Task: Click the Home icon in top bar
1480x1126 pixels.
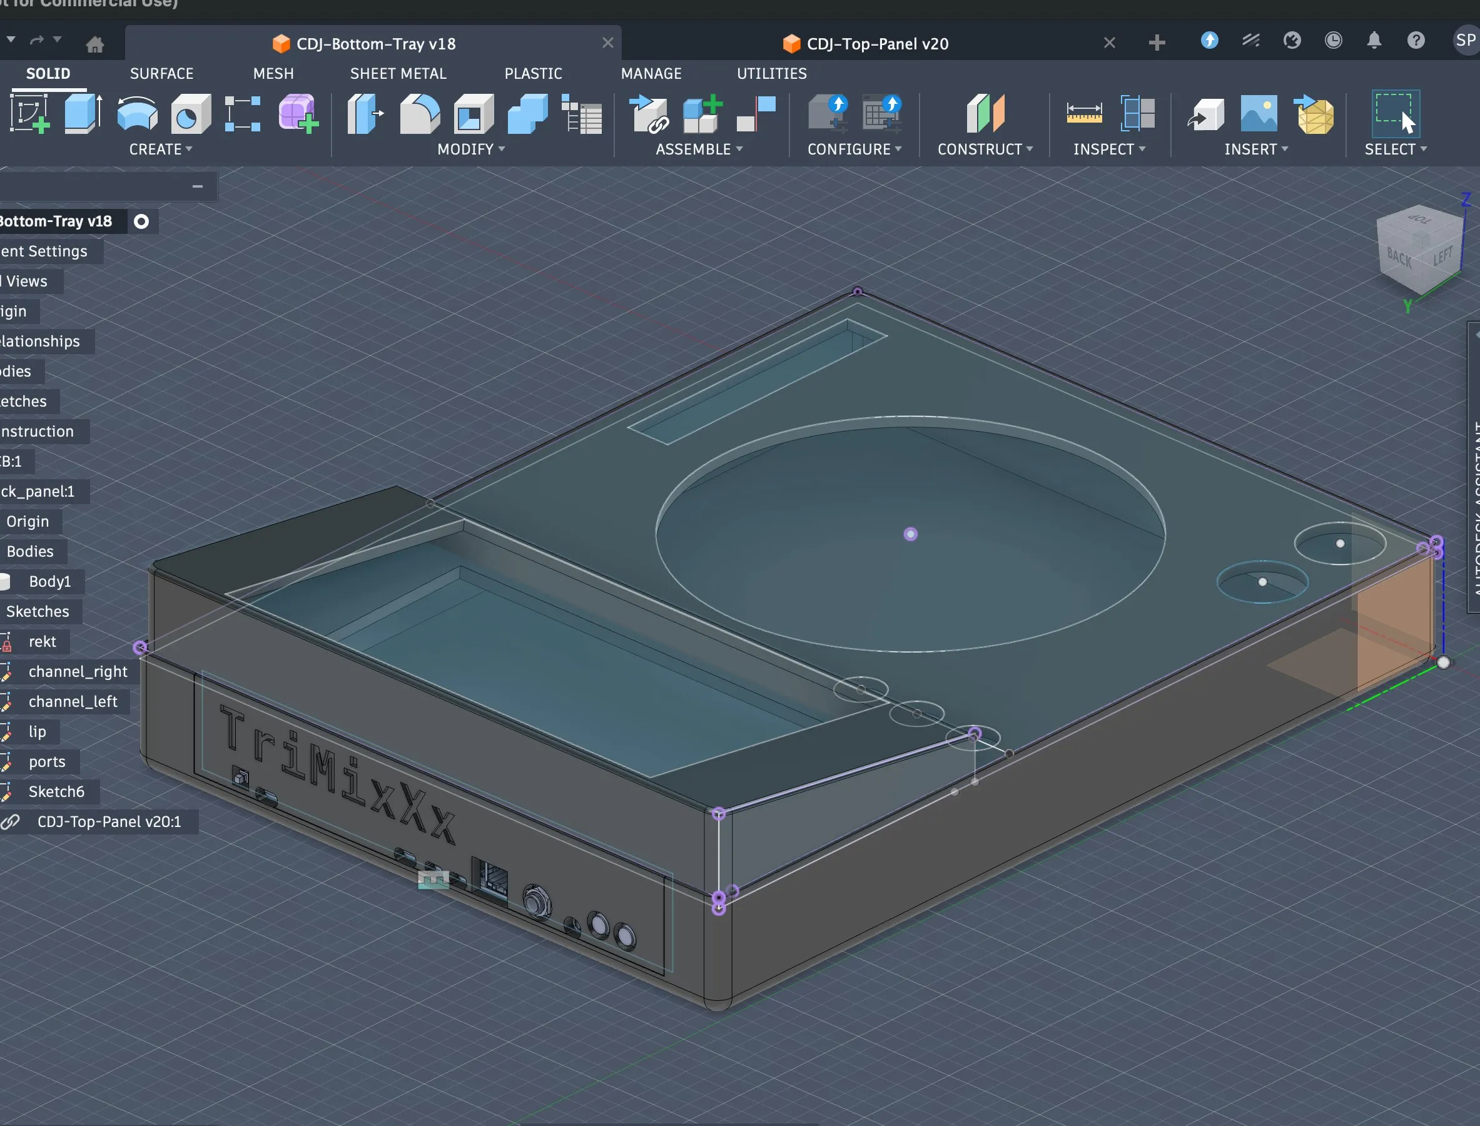Action: 95,44
